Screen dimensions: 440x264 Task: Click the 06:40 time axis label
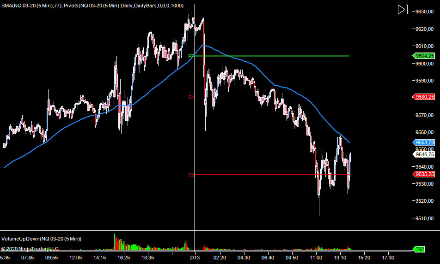[x=268, y=258]
